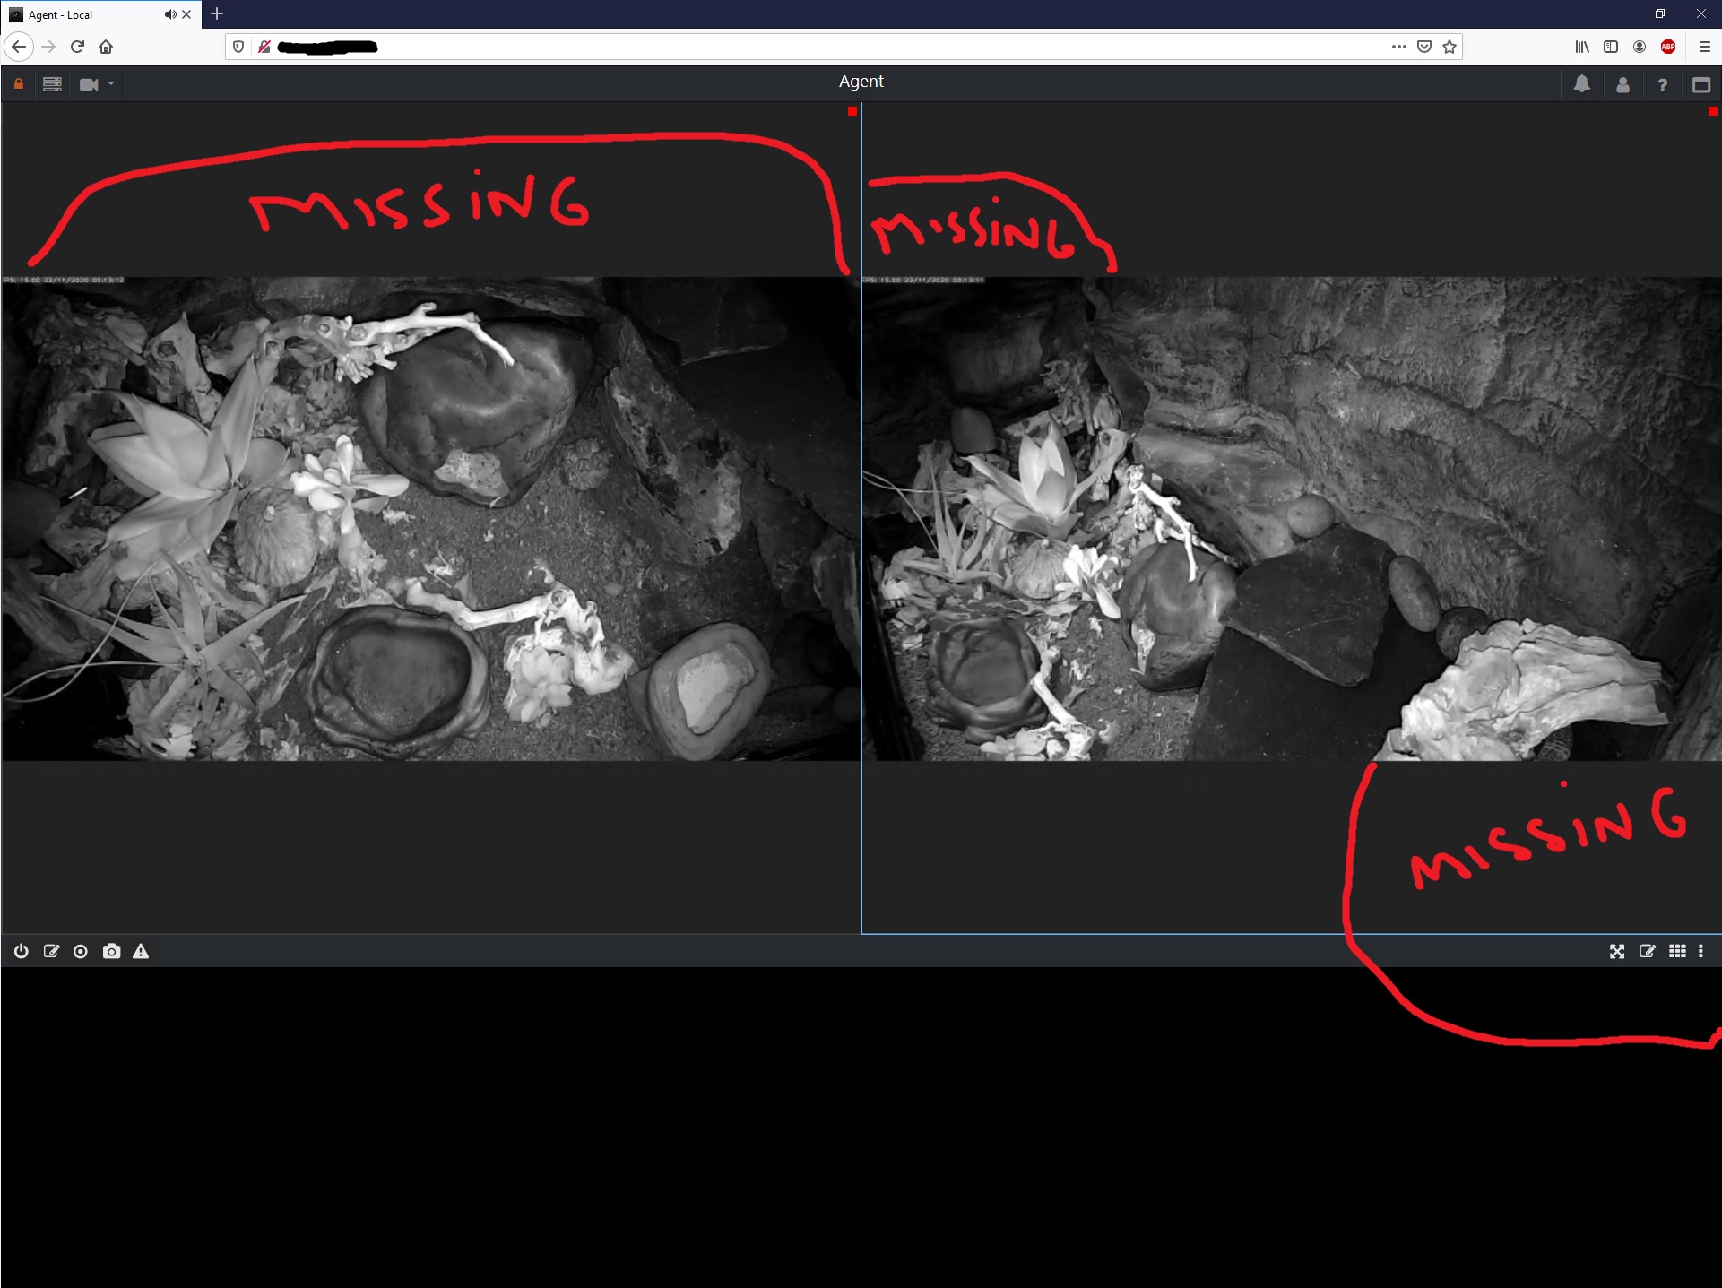This screenshot has height=1288, width=1722.
Task: Open the Agent account user icon
Action: (x=1622, y=85)
